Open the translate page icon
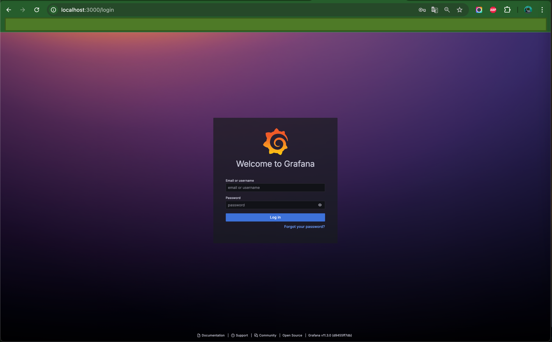This screenshot has width=552, height=342. (x=434, y=10)
